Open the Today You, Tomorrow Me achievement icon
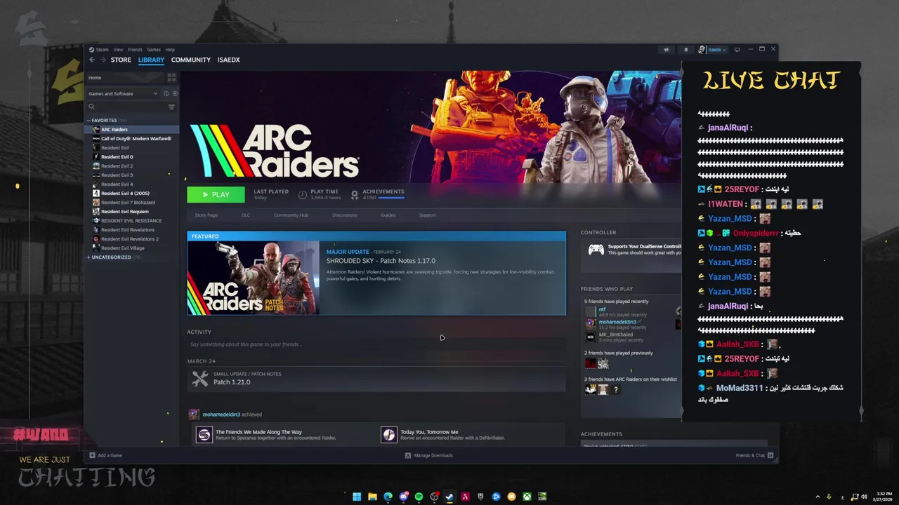The height and width of the screenshot is (505, 899). [388, 435]
